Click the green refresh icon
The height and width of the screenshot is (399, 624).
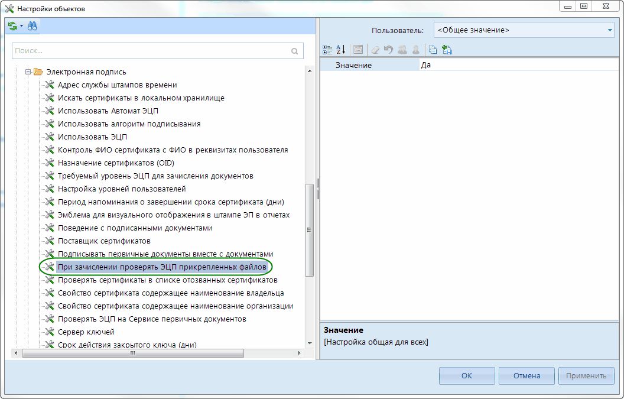[x=12, y=26]
